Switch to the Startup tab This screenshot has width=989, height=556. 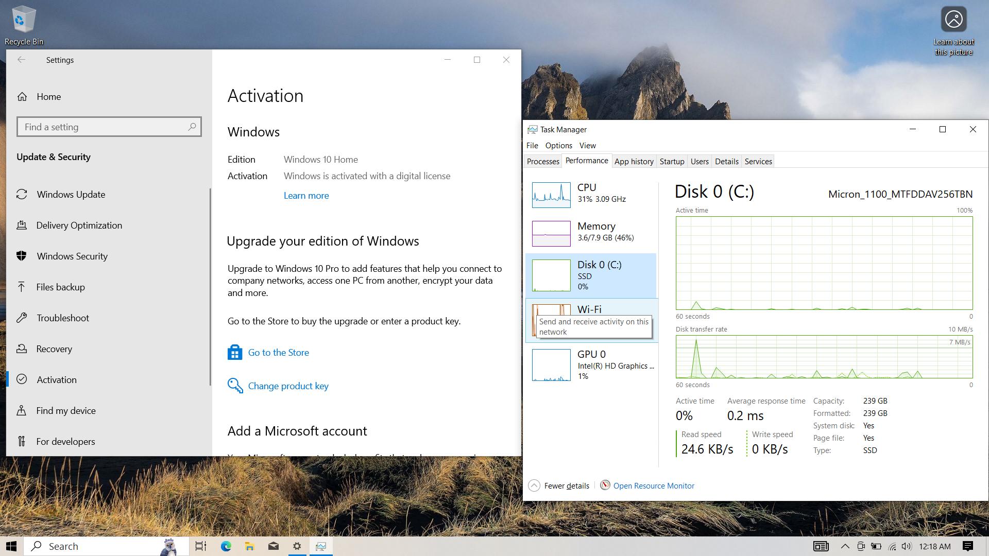point(672,161)
